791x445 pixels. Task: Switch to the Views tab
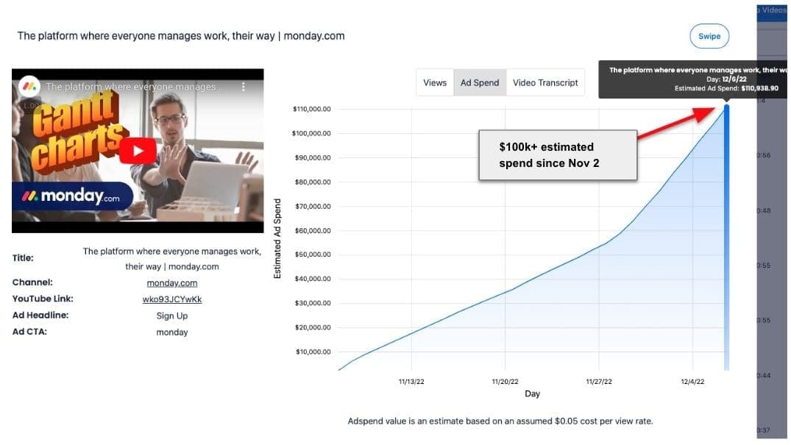pyautogui.click(x=435, y=83)
